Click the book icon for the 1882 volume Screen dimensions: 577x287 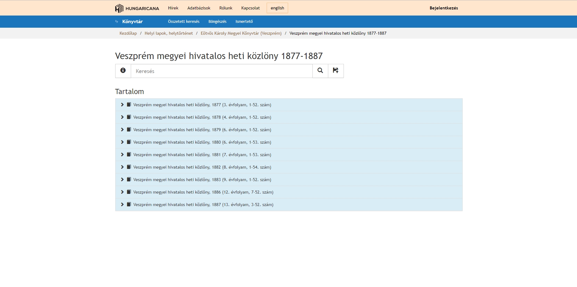click(x=129, y=167)
